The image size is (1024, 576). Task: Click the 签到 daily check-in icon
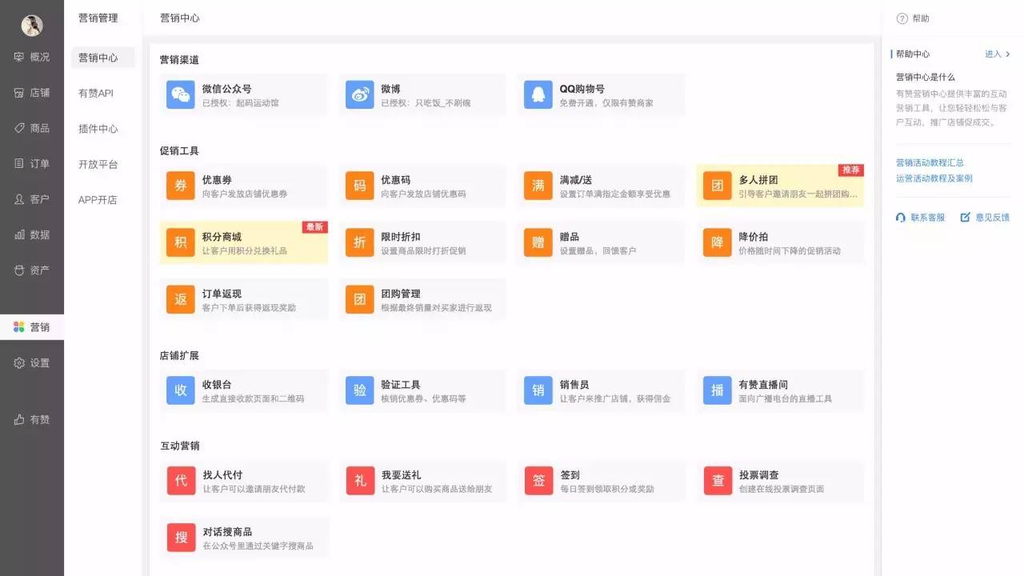pos(538,480)
